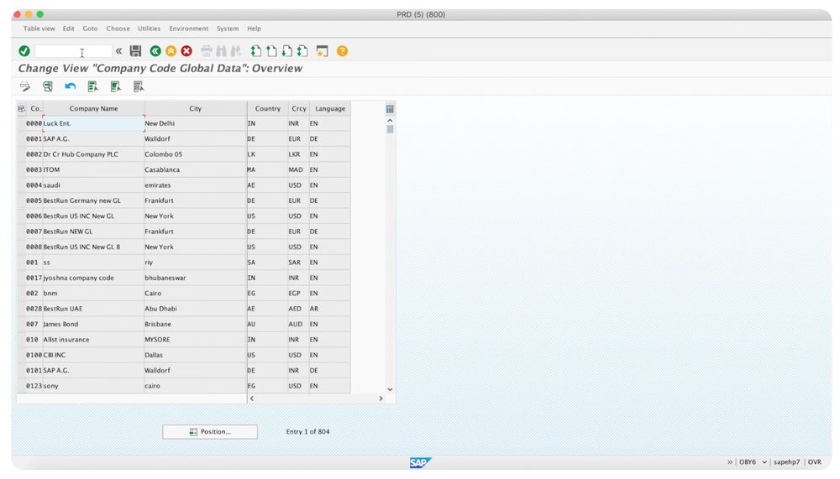Image resolution: width=840 pixels, height=479 pixels.
Task: Collapse command field with double chevron
Action: pyautogui.click(x=119, y=51)
